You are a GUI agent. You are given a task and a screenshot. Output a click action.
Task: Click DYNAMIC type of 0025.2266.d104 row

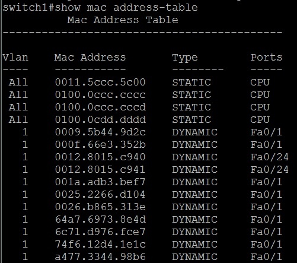(x=194, y=195)
